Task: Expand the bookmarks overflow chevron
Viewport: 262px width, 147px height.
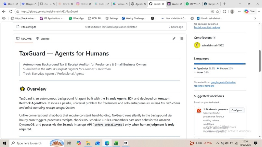Action: (255, 18)
